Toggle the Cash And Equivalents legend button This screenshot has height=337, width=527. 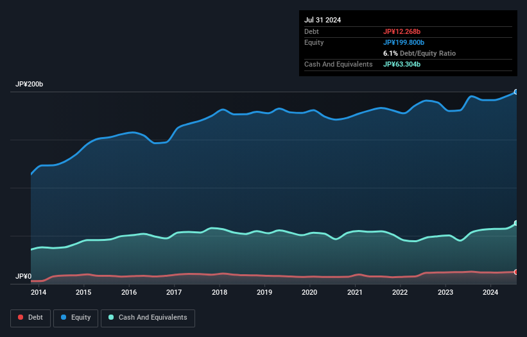(148, 318)
